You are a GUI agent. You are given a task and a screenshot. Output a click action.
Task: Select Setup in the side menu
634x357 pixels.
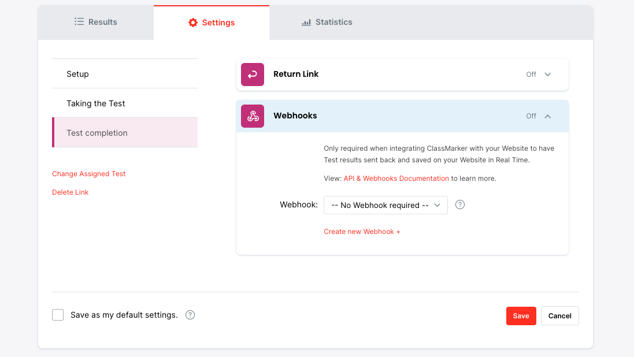point(77,74)
